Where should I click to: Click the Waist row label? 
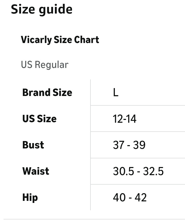click(x=36, y=171)
